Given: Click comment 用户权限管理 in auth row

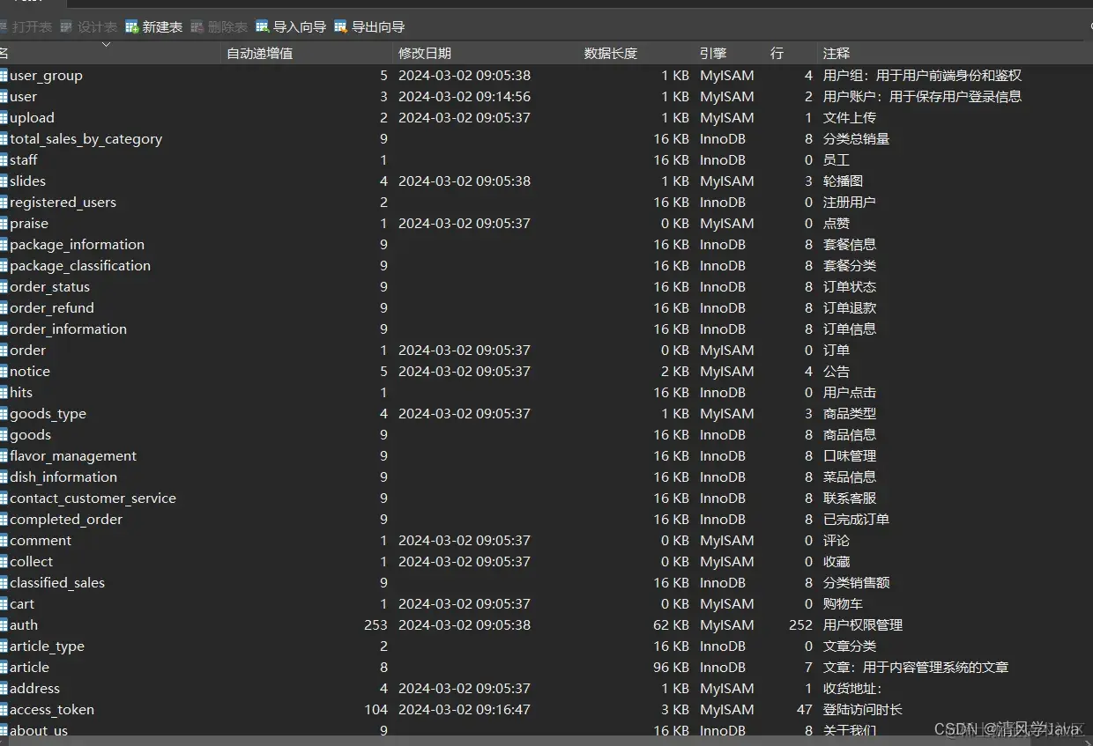Looking at the screenshot, I should [x=863, y=625].
